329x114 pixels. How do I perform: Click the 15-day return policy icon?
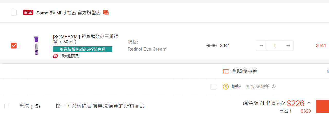click(55, 56)
